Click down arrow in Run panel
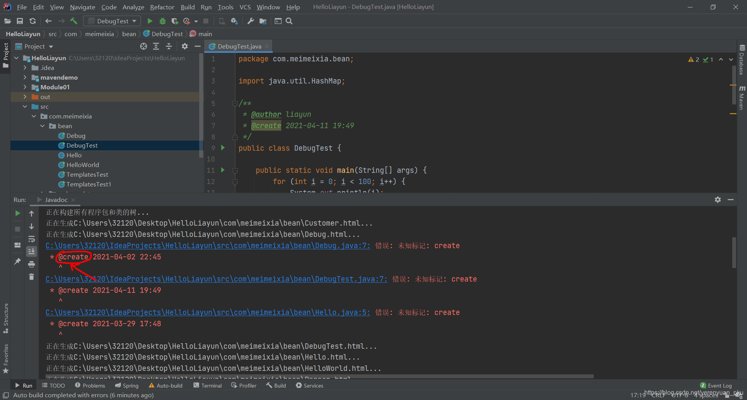 tap(32, 226)
